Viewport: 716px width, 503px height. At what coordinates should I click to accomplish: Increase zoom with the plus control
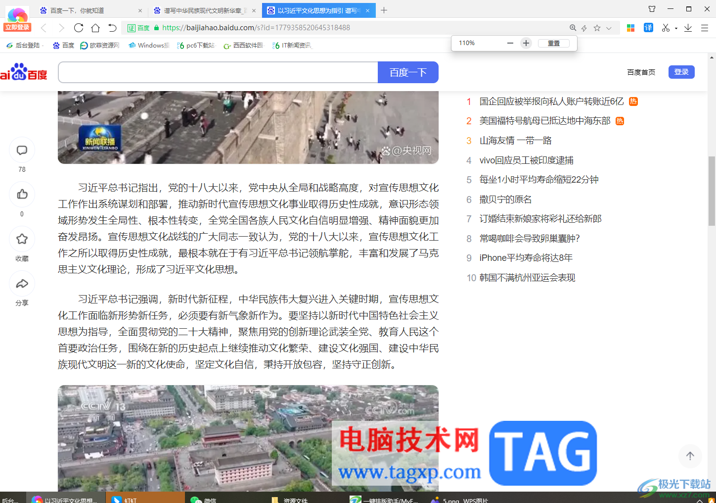tap(526, 43)
